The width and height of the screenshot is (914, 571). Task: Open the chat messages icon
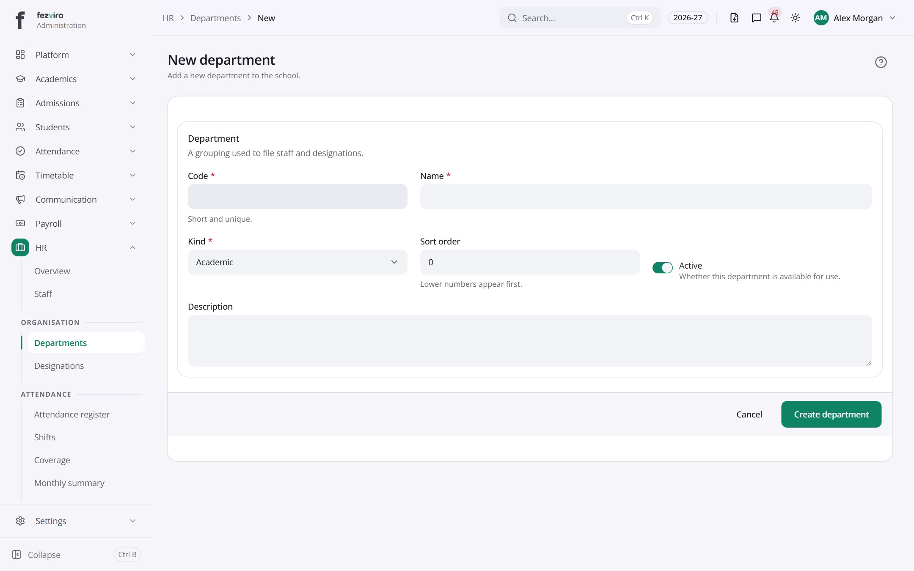click(756, 18)
